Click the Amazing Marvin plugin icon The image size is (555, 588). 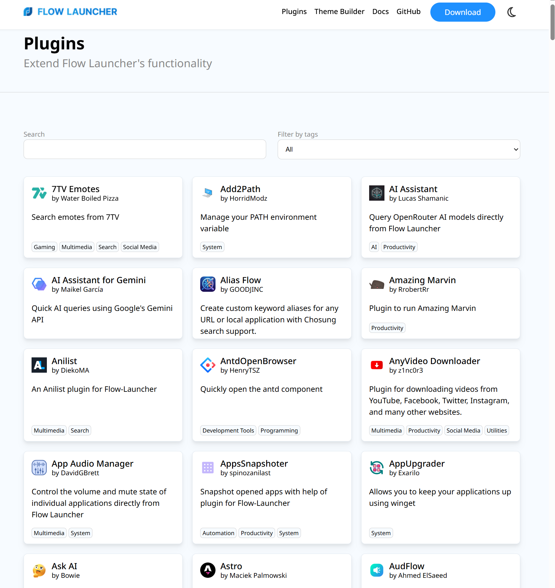[377, 284]
